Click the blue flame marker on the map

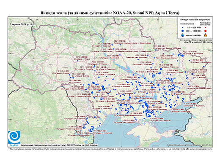pos(103,88)
